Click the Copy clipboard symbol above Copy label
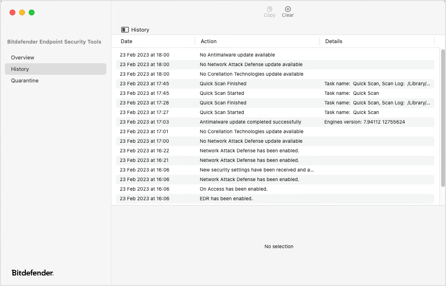This screenshot has width=446, height=286. (269, 9)
